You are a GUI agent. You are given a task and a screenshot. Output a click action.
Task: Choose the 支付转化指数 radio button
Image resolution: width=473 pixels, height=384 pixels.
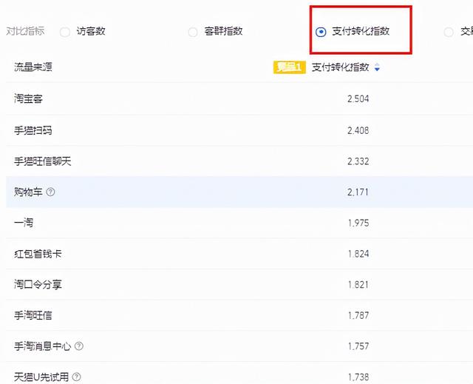pos(321,32)
